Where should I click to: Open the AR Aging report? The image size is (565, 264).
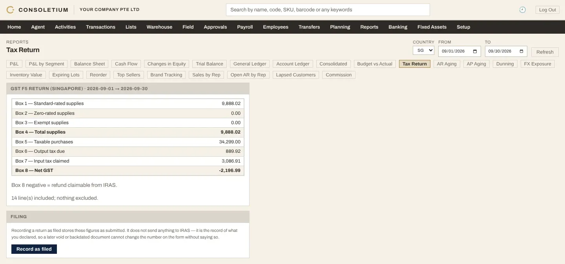tap(447, 64)
